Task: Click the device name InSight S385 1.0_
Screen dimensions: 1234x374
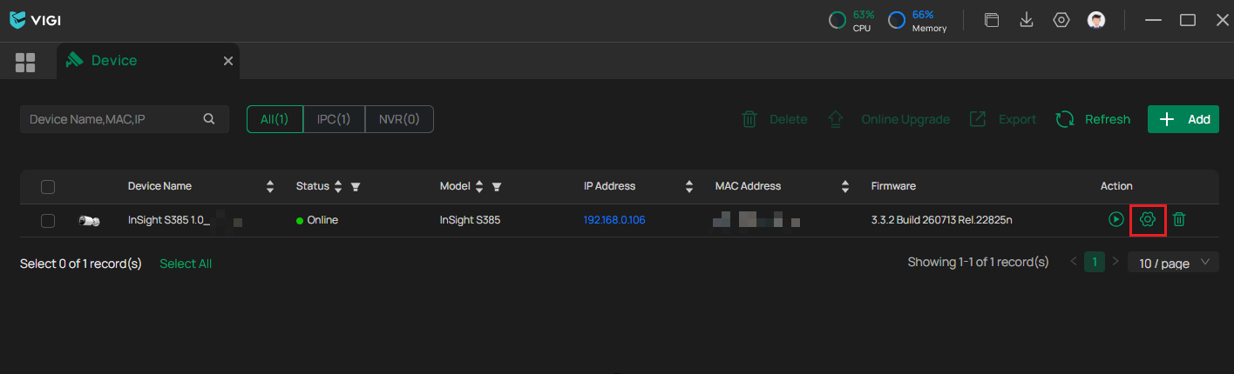Action: click(169, 220)
